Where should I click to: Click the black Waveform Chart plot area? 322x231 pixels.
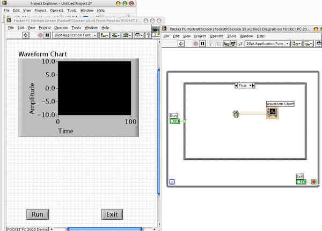click(x=94, y=88)
